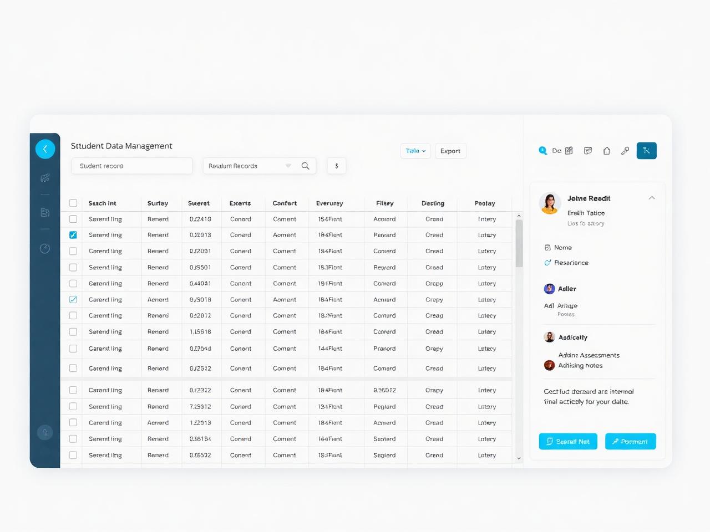The height and width of the screenshot is (532, 710).
Task: Open the Table view dropdown
Action: click(x=415, y=151)
